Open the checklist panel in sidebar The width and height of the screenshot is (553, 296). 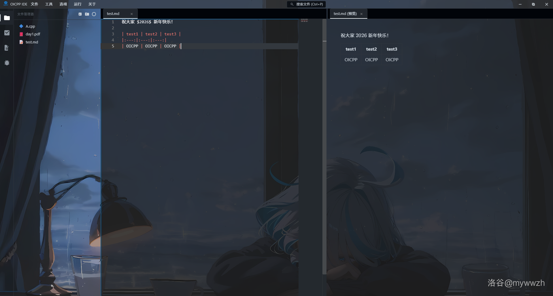(x=7, y=33)
